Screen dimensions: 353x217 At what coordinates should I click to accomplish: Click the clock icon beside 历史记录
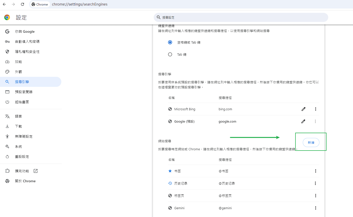(170, 183)
